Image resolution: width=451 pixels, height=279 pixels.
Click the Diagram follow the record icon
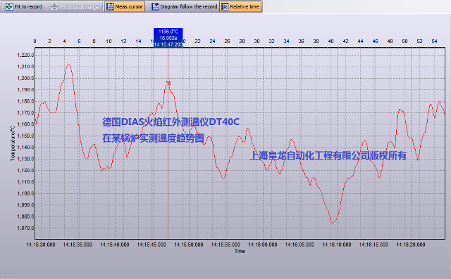(155, 6)
